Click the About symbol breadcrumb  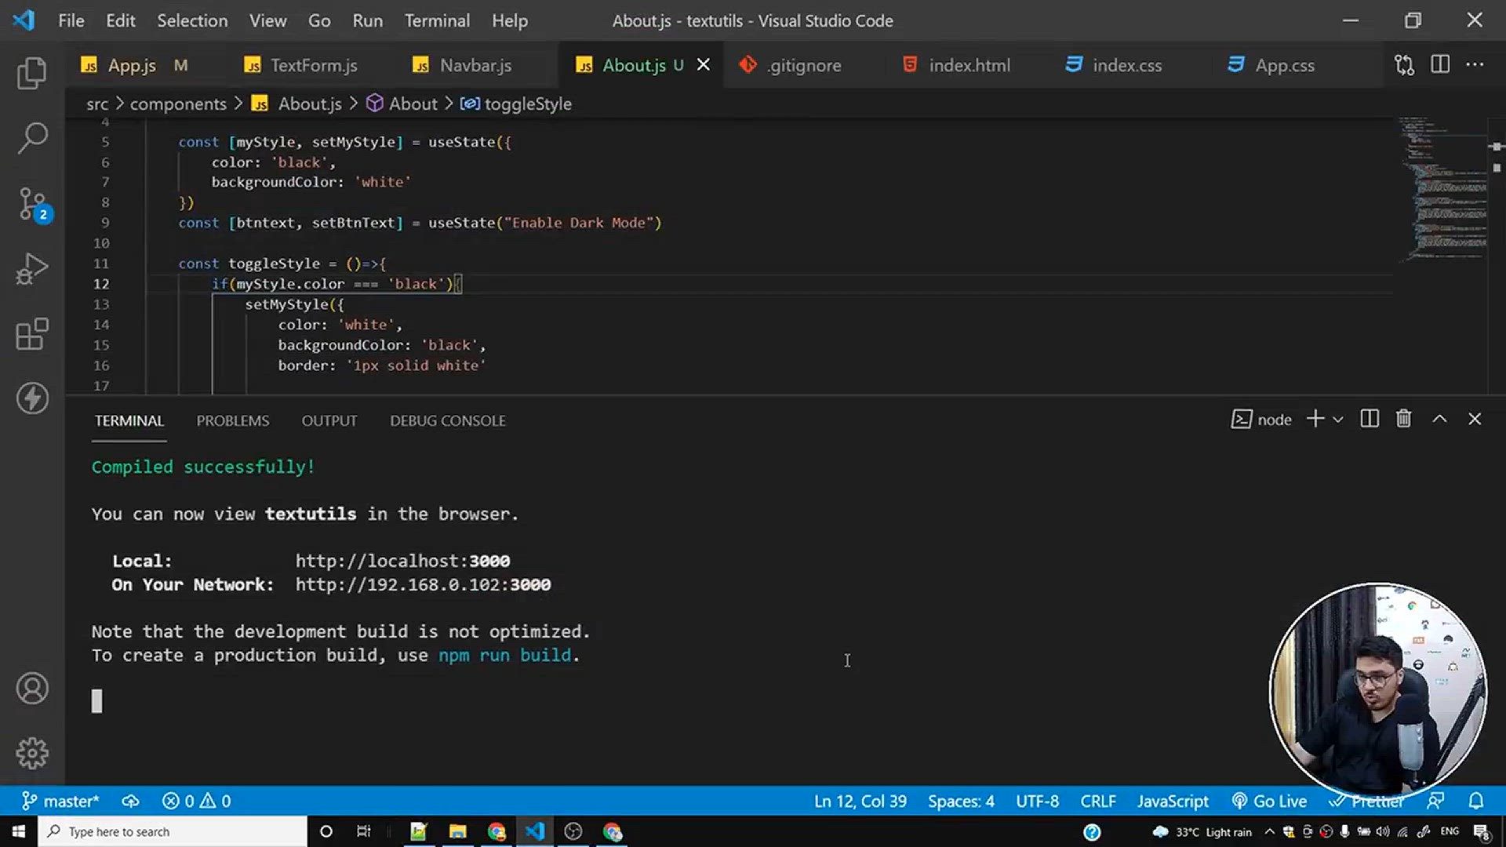pos(402,104)
